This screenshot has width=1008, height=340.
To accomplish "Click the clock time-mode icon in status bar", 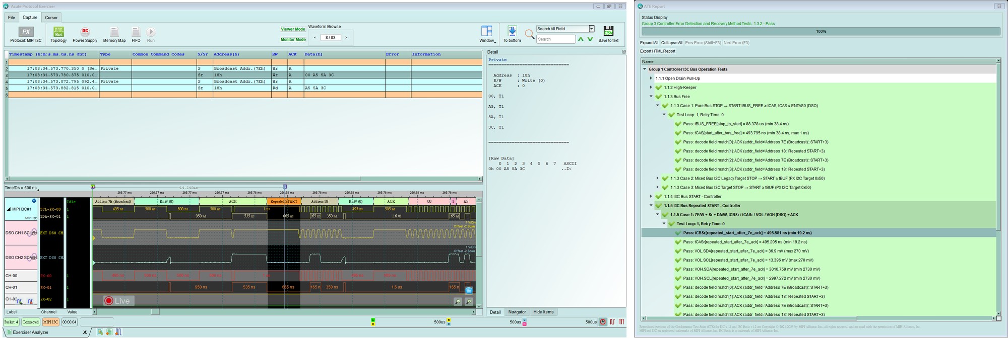I will (x=603, y=322).
